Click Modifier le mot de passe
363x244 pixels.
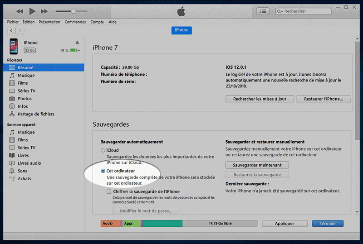146,211
